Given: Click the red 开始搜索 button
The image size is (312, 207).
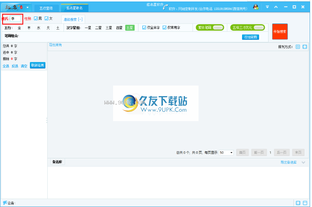Looking at the screenshot, I should pos(280,31).
